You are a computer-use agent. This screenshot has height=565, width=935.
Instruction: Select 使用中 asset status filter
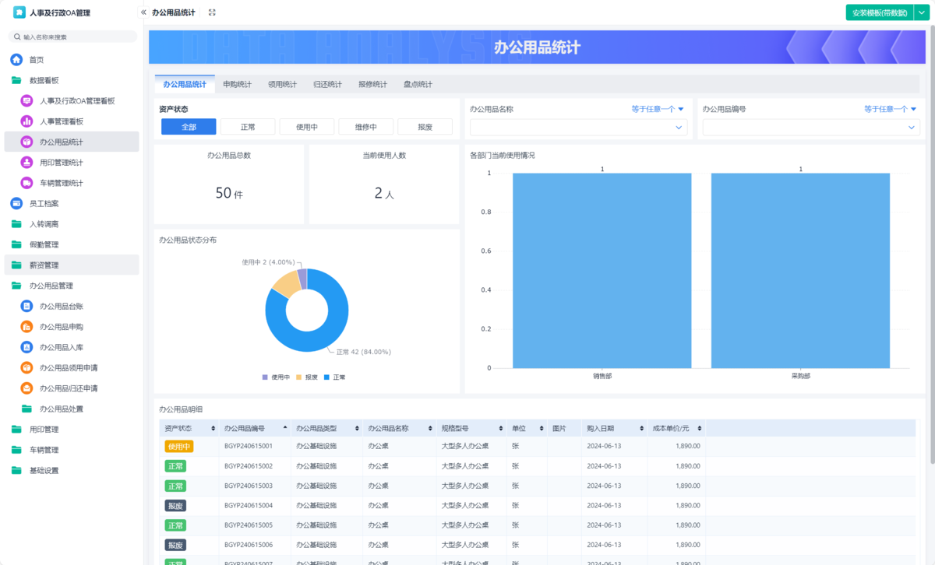(307, 127)
